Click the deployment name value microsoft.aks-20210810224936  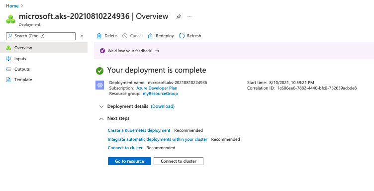(x=178, y=83)
